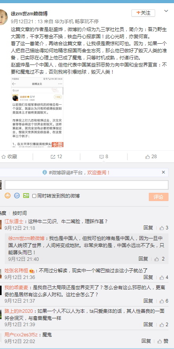The height and width of the screenshot is (349, 174).
Task: Like 江东道士's comment with 3 likes
Action: [162, 228]
